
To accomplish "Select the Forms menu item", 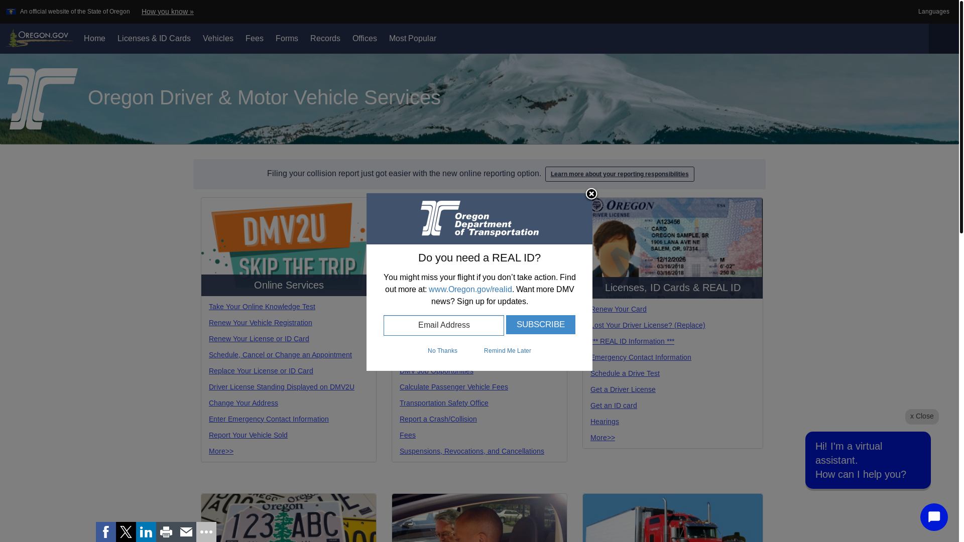I will (x=287, y=39).
